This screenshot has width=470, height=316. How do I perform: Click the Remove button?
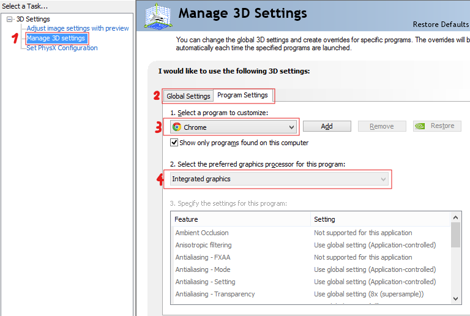point(382,126)
